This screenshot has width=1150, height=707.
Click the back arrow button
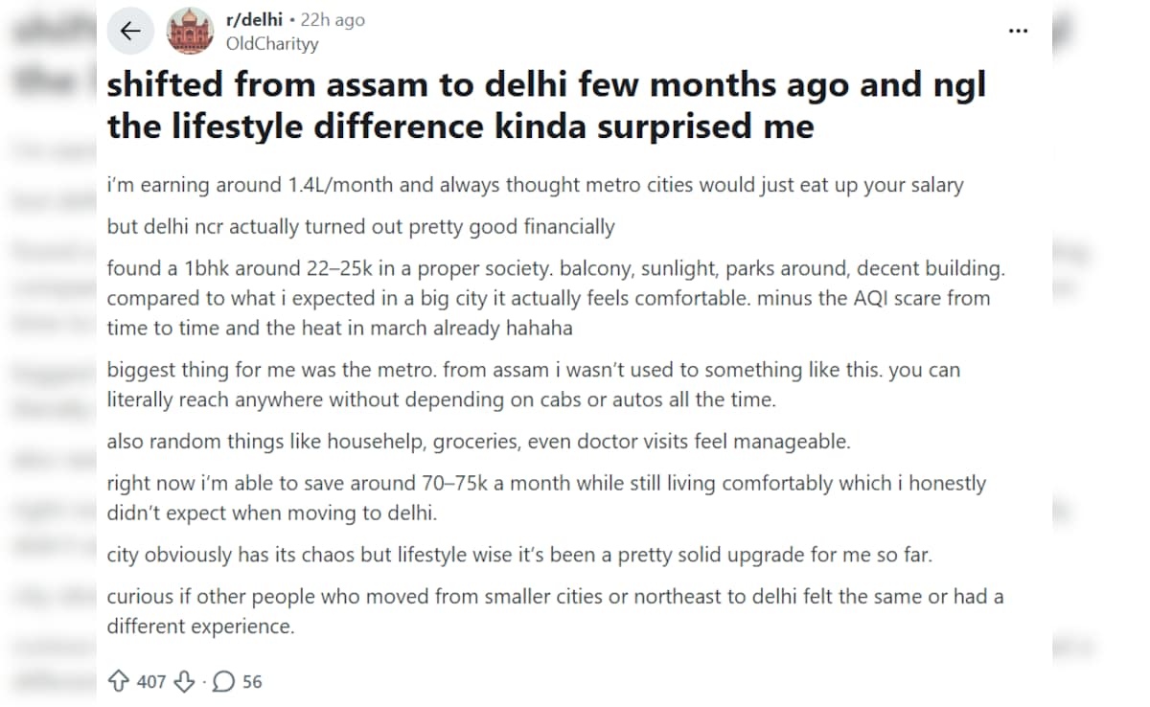130,32
